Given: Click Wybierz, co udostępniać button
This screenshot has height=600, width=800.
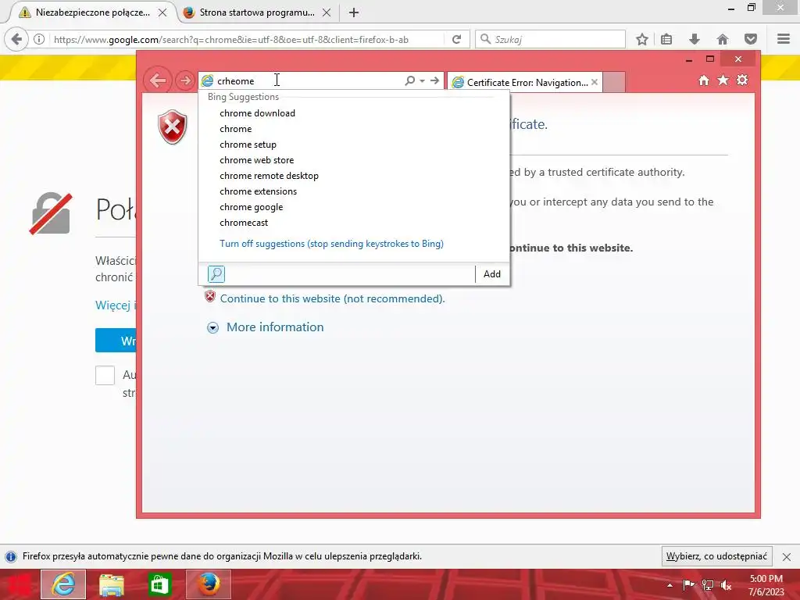Looking at the screenshot, I should pyautogui.click(x=716, y=556).
